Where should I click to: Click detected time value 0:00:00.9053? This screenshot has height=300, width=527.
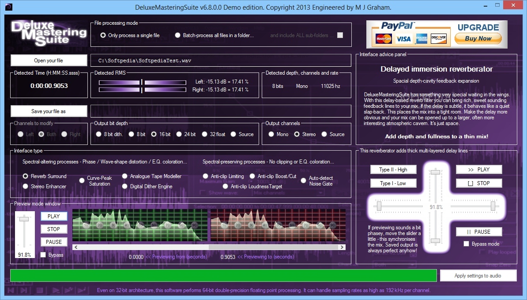coord(49,86)
